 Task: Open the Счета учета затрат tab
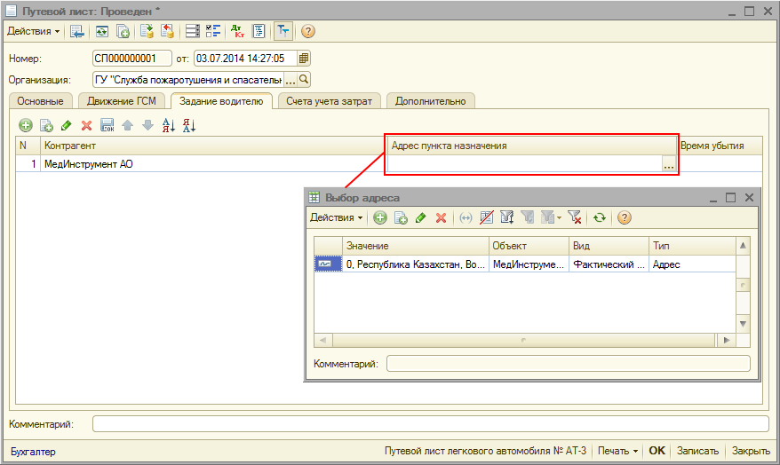pyautogui.click(x=329, y=101)
